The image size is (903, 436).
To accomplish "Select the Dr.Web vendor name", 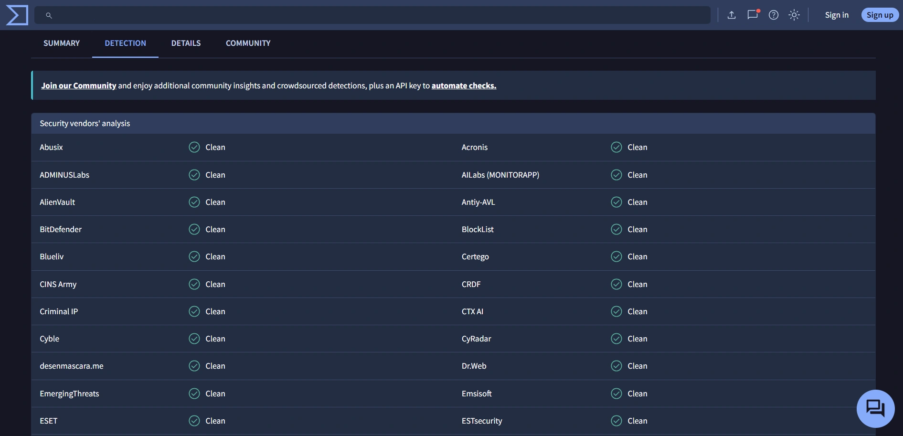I will pyautogui.click(x=474, y=366).
